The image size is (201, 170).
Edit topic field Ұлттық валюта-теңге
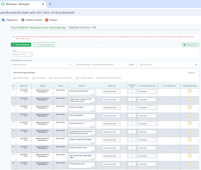[x=82, y=165]
